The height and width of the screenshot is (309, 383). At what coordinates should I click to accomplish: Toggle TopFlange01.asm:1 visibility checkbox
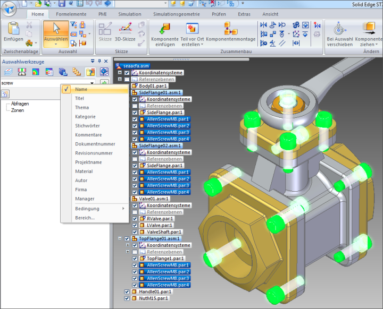127,238
